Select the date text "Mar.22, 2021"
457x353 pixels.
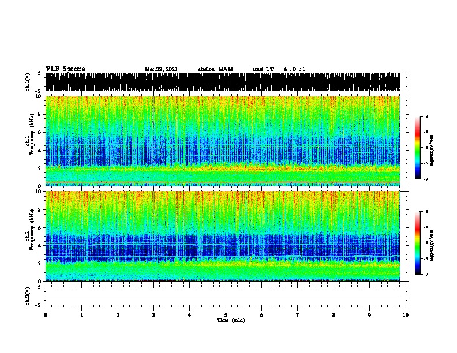pos(161,69)
